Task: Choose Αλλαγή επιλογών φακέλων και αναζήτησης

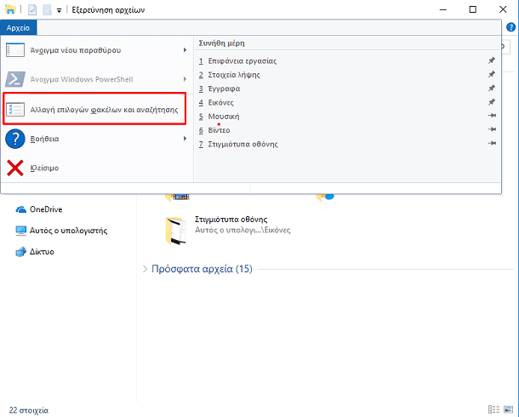Action: (94, 109)
